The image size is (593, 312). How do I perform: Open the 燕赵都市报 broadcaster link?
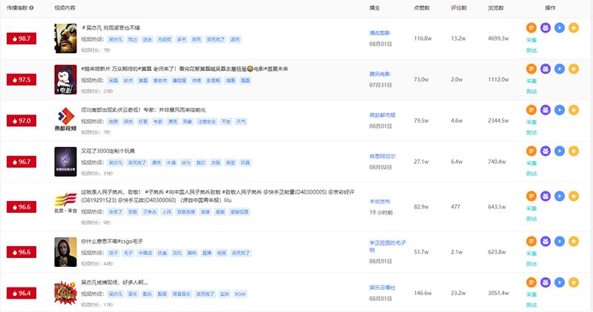tap(382, 115)
